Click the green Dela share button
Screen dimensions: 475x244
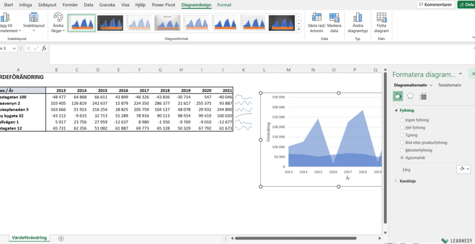(x=466, y=5)
